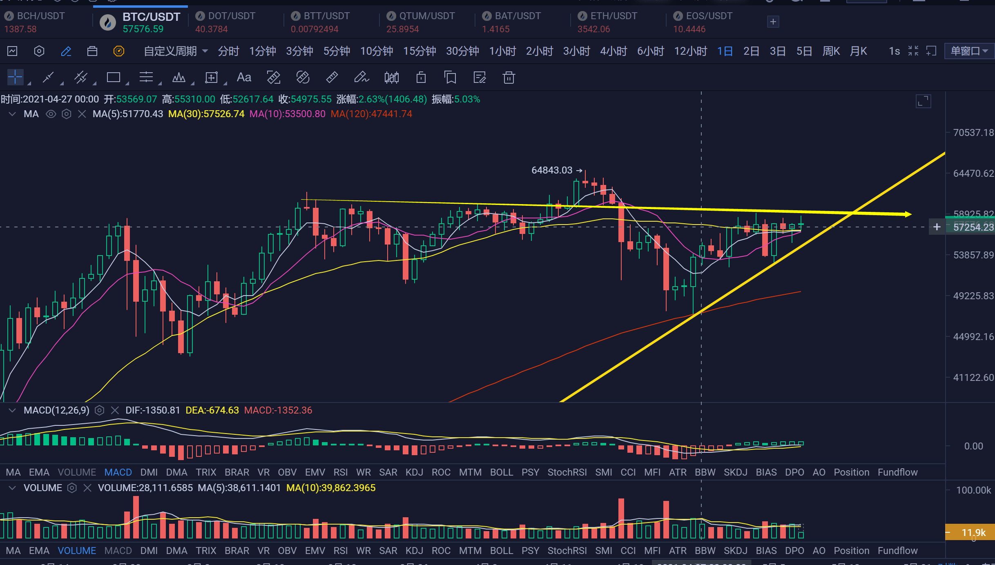The width and height of the screenshot is (995, 565).
Task: Expand chart to fullscreen icon
Action: 923,101
